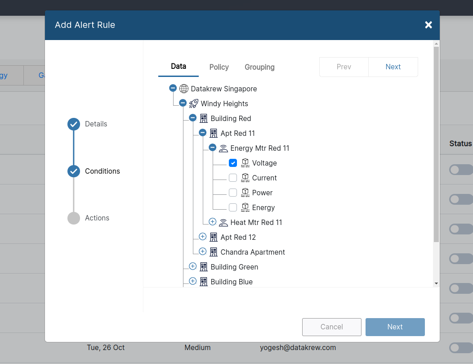Cancel the Add Alert Rule dialog
This screenshot has width=473, height=364.
pos(331,327)
